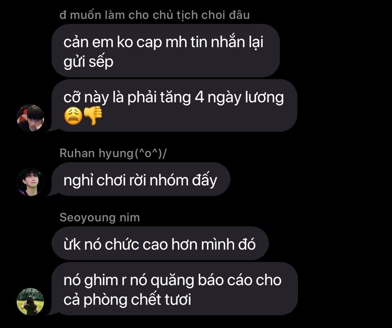This screenshot has width=392, height=328.
Task: Tap the 'cỡ này là phải tăng 4 ngày lương' message
Action: (x=174, y=106)
